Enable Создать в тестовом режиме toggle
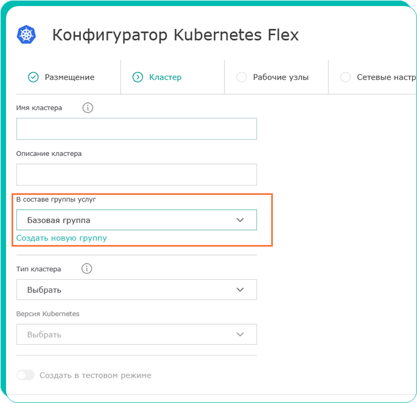 click(x=25, y=375)
